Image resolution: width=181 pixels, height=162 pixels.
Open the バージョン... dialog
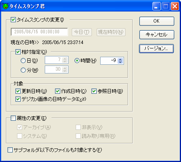pos(156,48)
